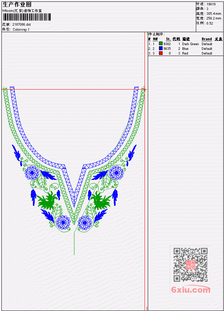Click the 代码 column header
Viewport: 224px width, 311px height.
point(176,39)
